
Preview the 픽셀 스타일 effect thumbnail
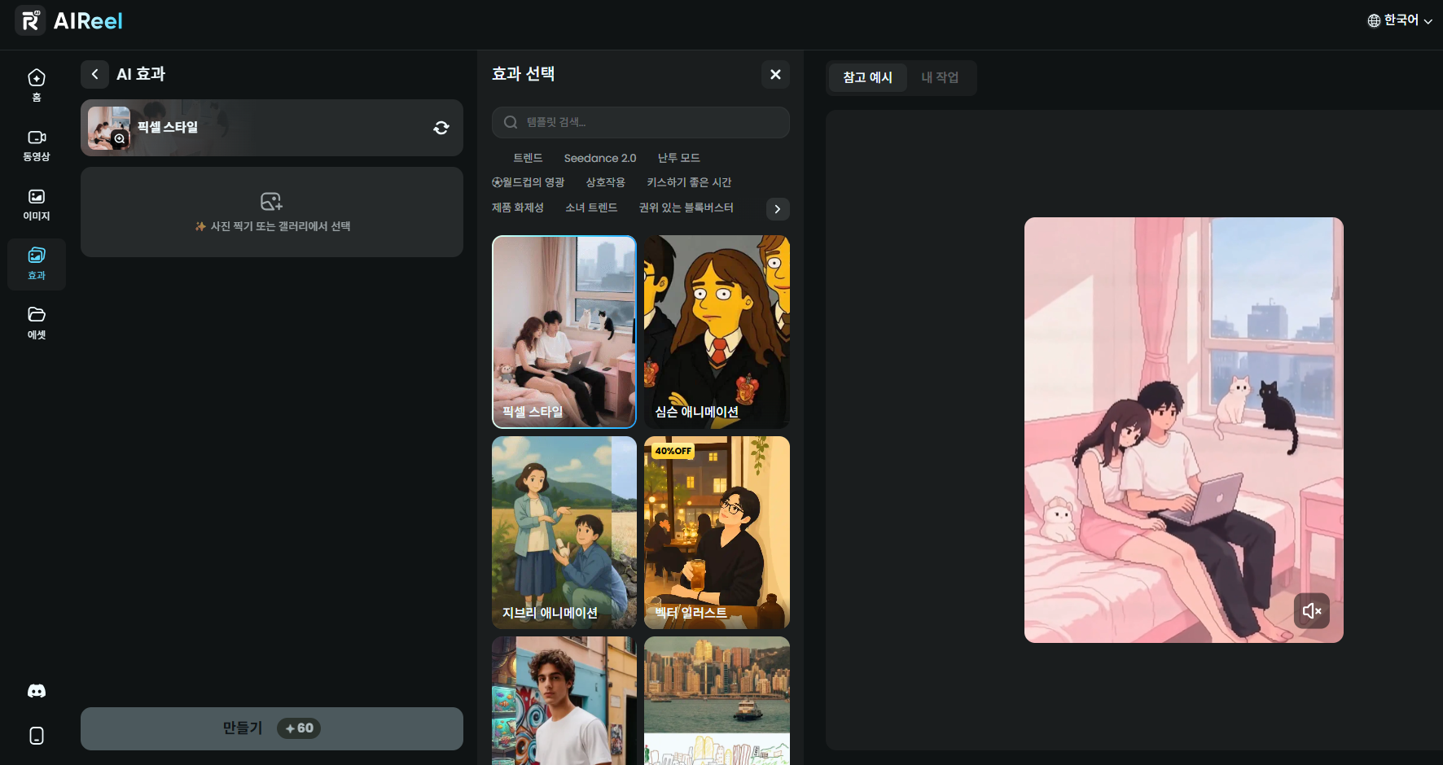pos(109,128)
